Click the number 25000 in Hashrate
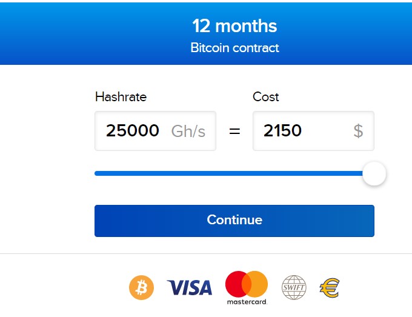This screenshot has width=412, height=317. pos(133,130)
